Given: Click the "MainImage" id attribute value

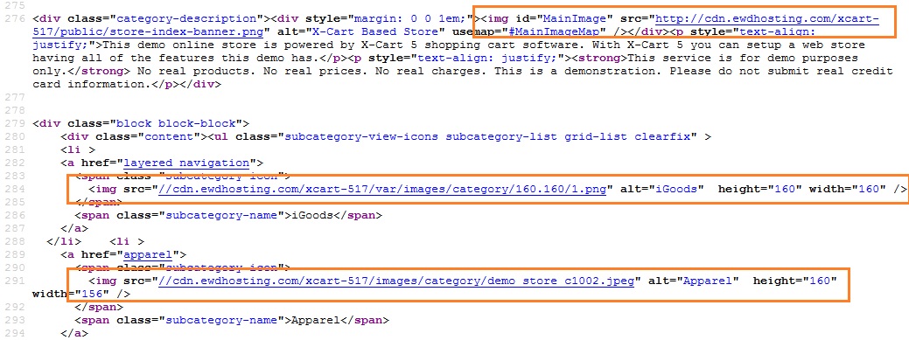Looking at the screenshot, I should (570, 19).
